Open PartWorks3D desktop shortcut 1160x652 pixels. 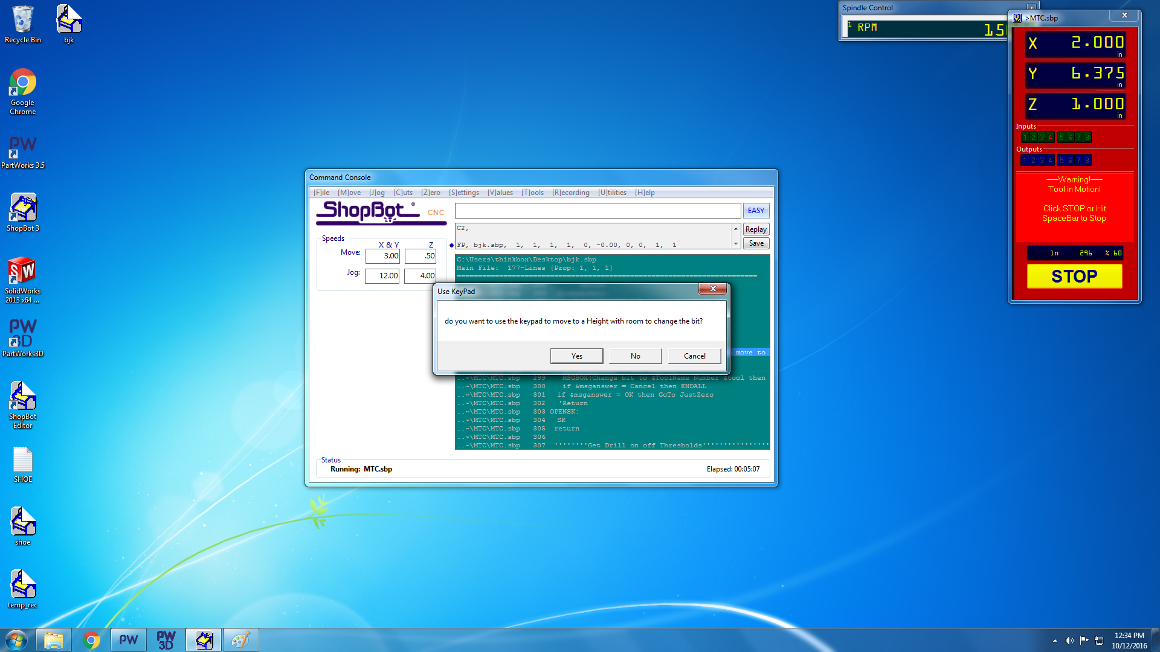click(23, 338)
